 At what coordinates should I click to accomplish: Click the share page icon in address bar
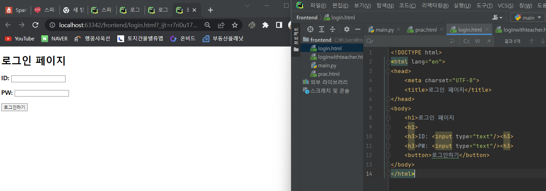(221, 25)
